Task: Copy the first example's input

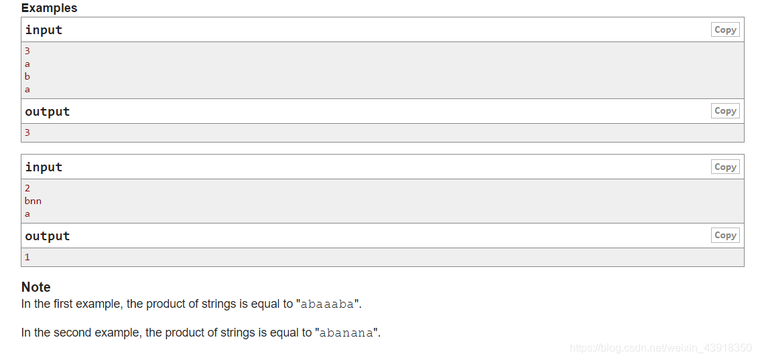Action: tap(725, 30)
